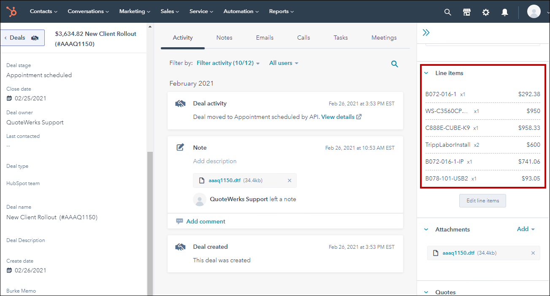
Task: Open the settings gear icon
Action: pyautogui.click(x=486, y=12)
